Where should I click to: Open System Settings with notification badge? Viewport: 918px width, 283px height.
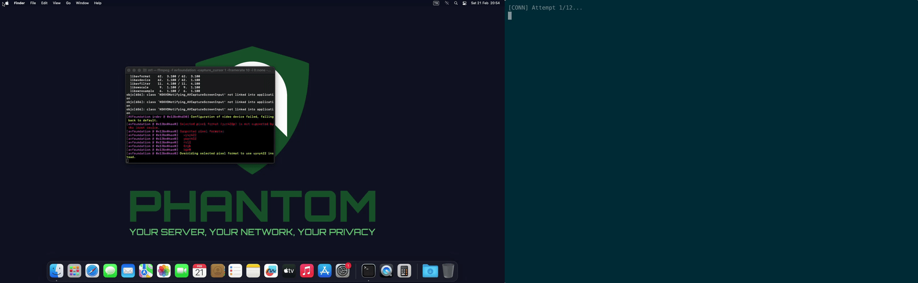click(x=343, y=271)
